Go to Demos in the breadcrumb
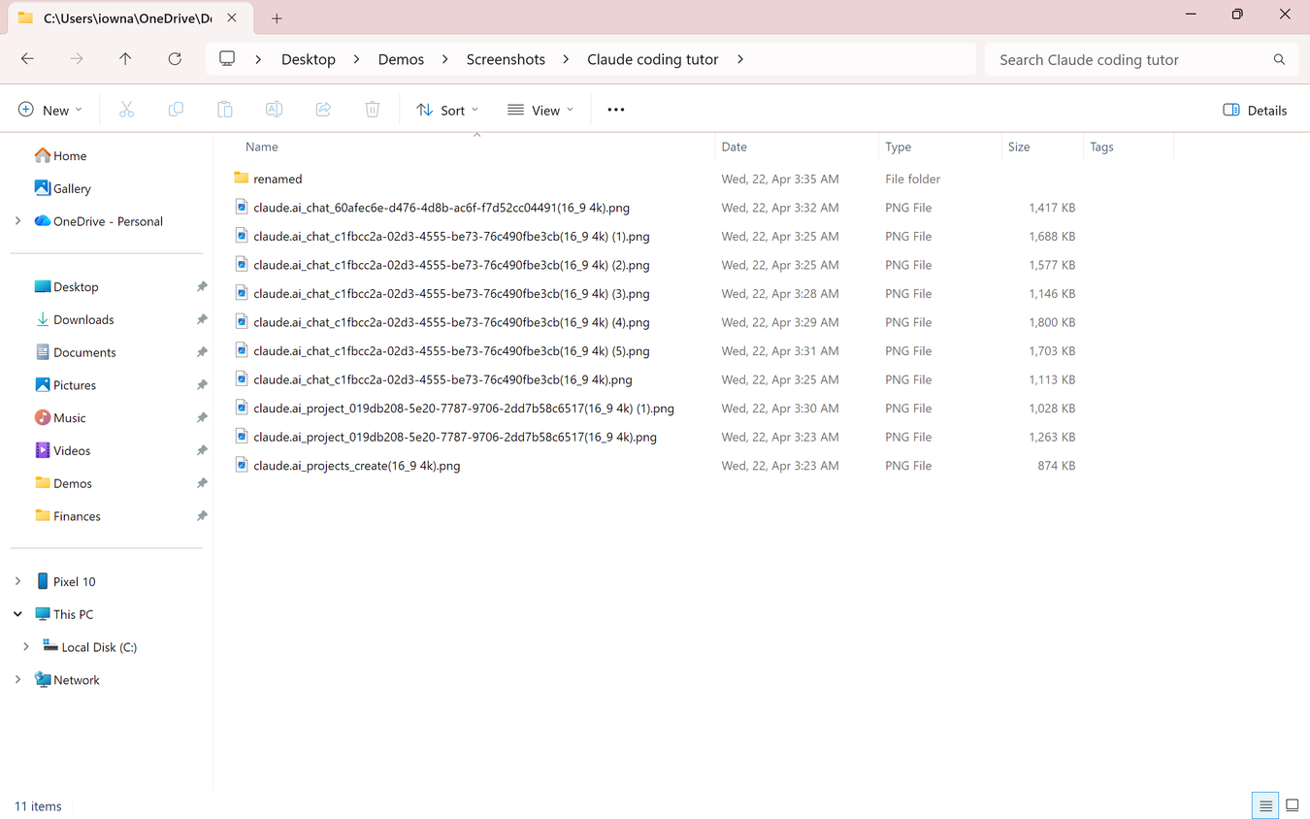1310x819 pixels. (x=401, y=59)
